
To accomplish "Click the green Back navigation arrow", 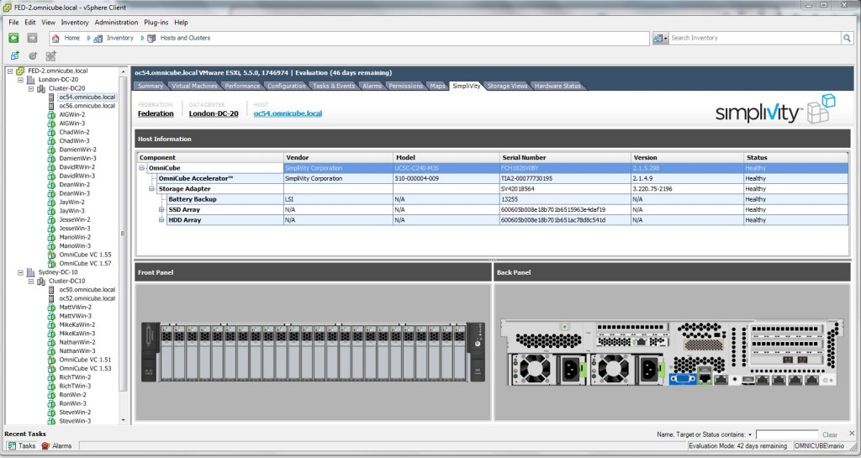I will click(x=13, y=38).
